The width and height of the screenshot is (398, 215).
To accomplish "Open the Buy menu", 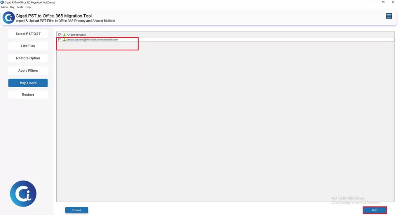I will click(x=12, y=7).
